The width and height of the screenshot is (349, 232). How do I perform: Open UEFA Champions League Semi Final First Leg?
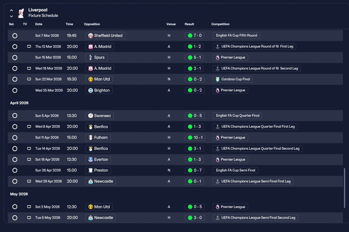click(253, 181)
